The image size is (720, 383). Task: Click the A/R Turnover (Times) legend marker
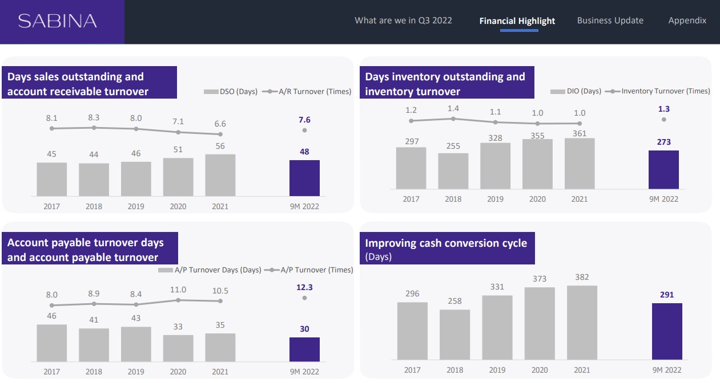pyautogui.click(x=269, y=92)
